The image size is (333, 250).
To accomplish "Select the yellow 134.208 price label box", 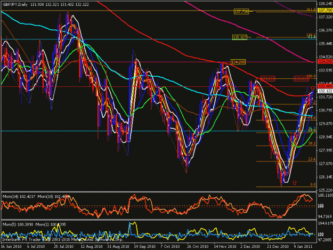I will pos(238,62).
